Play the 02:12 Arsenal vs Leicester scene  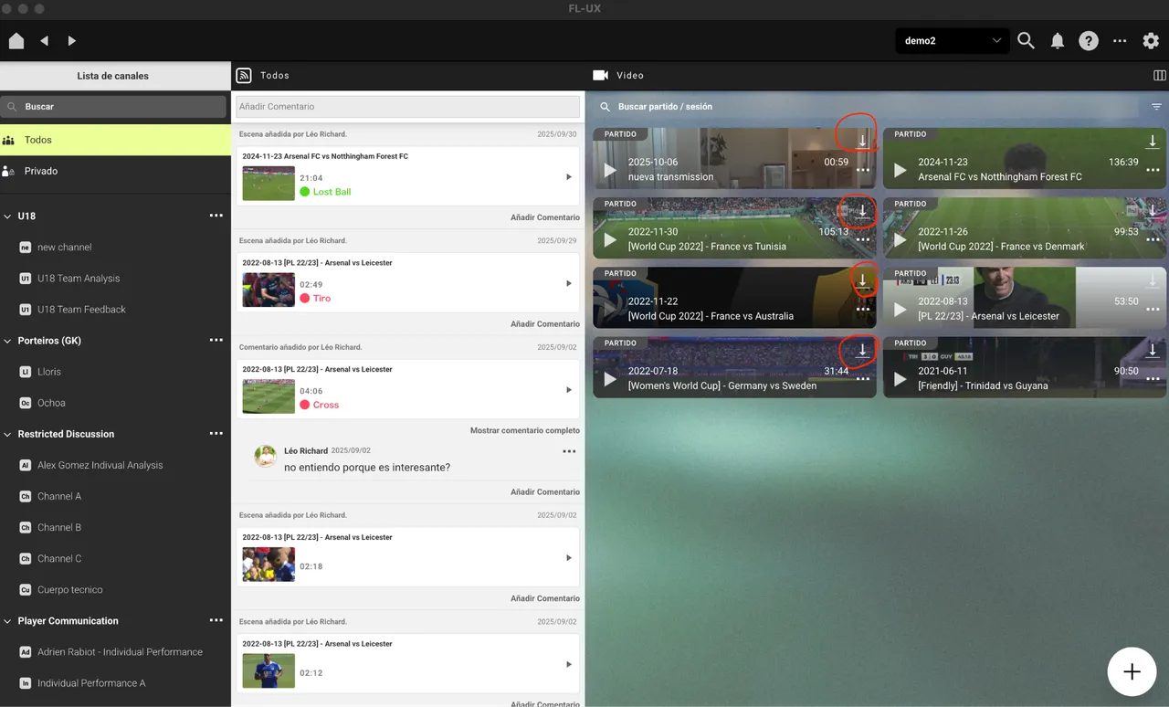pyautogui.click(x=569, y=665)
